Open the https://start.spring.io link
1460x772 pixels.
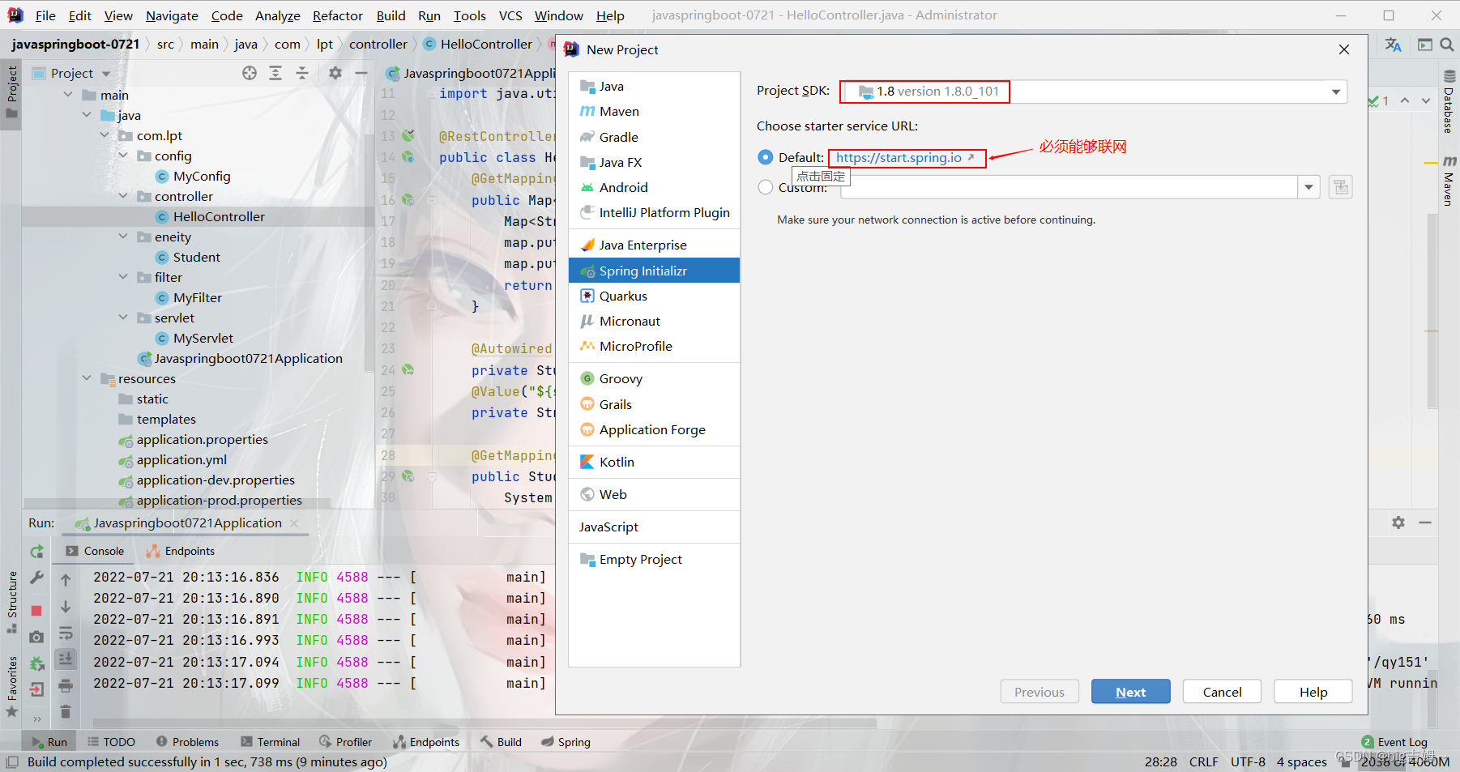click(899, 157)
